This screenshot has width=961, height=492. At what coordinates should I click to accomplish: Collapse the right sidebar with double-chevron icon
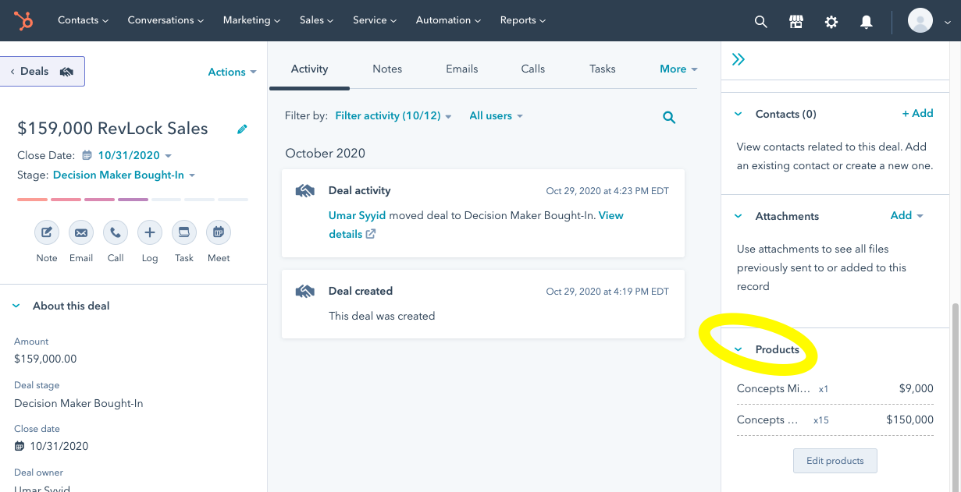click(x=739, y=59)
